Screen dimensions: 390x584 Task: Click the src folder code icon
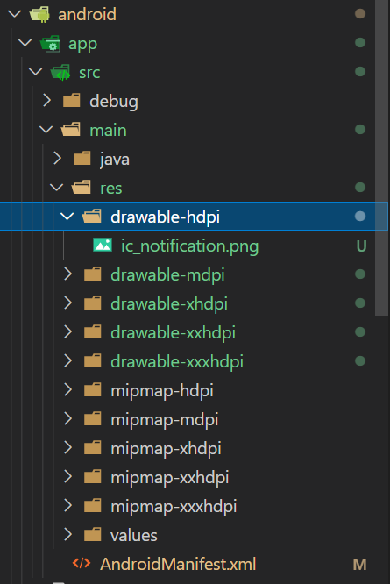click(x=60, y=72)
